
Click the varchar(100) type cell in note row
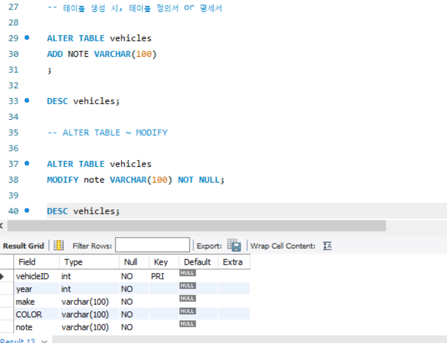[x=89, y=327]
